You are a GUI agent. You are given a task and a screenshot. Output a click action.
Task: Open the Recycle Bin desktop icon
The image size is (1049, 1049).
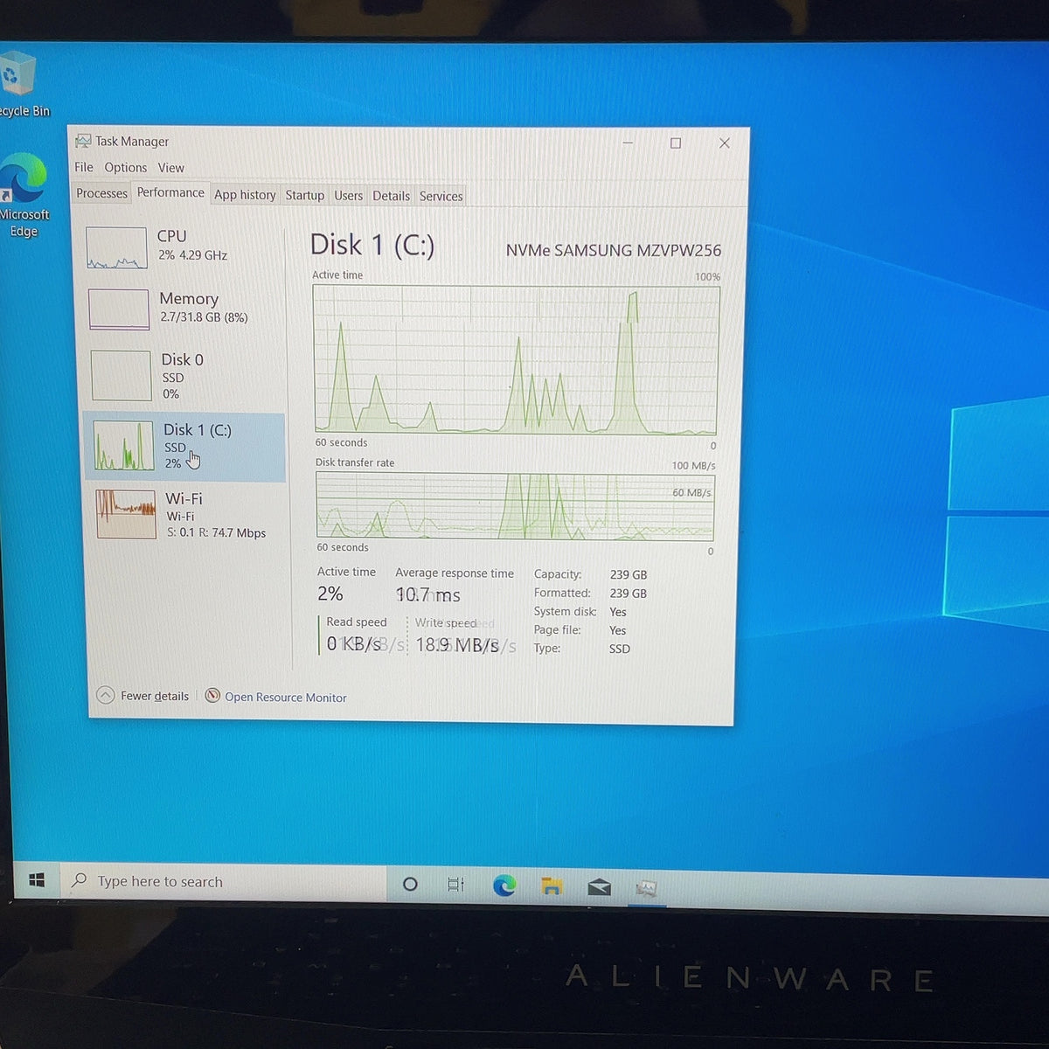click(21, 85)
